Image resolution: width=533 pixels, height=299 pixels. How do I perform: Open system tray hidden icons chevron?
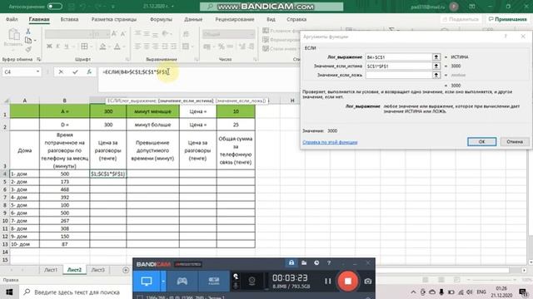(413, 292)
